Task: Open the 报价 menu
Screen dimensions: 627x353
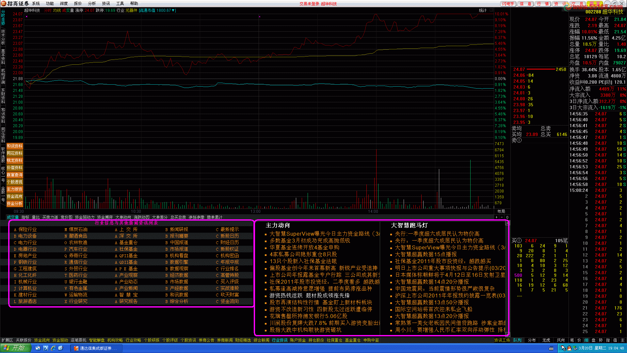Action: click(x=78, y=3)
